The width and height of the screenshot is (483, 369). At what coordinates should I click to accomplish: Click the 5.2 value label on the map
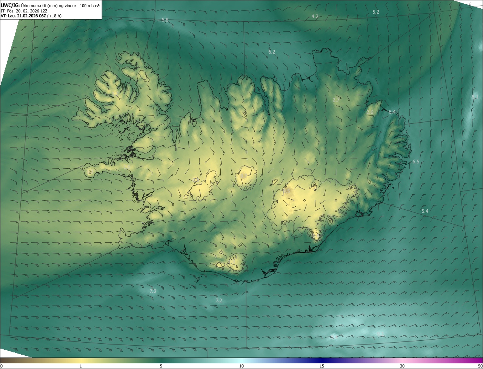click(376, 12)
